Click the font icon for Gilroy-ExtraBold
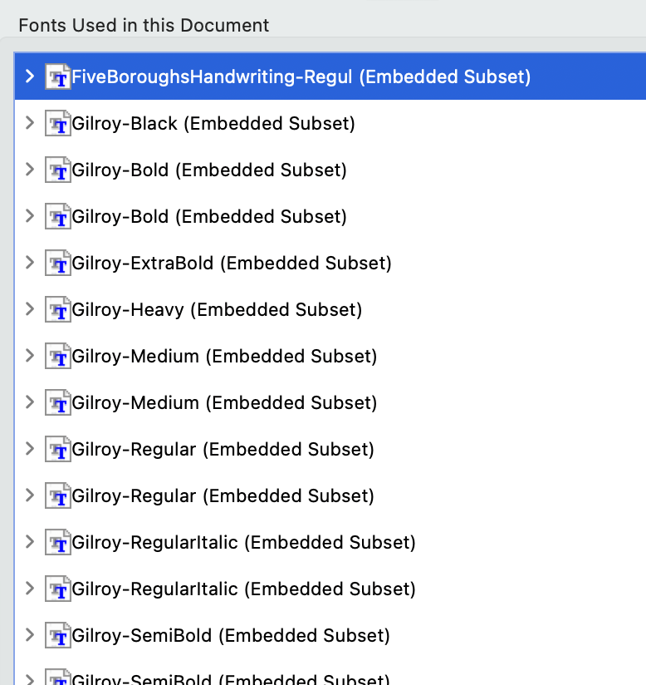The image size is (646, 685). [x=57, y=264]
